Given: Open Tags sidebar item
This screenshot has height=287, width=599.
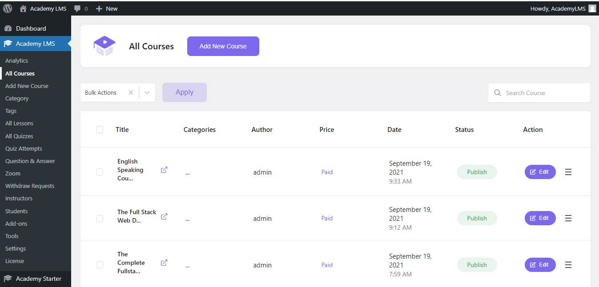Looking at the screenshot, I should pos(11,111).
